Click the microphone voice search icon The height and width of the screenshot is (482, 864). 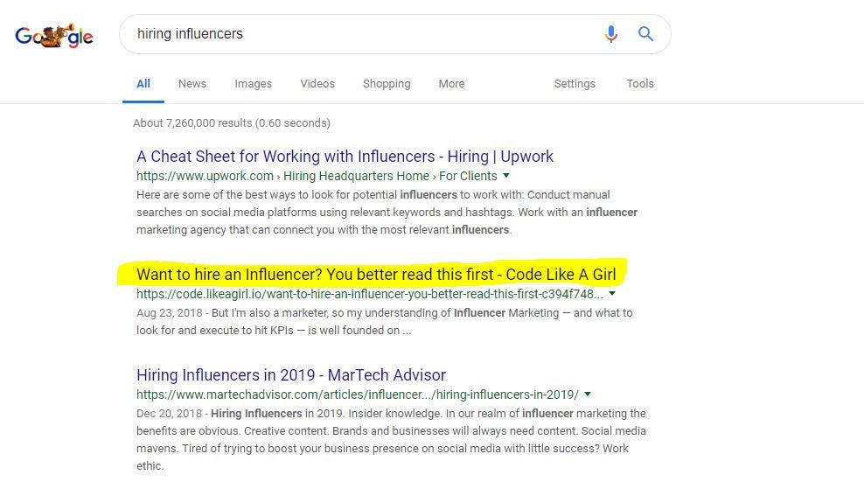(610, 34)
